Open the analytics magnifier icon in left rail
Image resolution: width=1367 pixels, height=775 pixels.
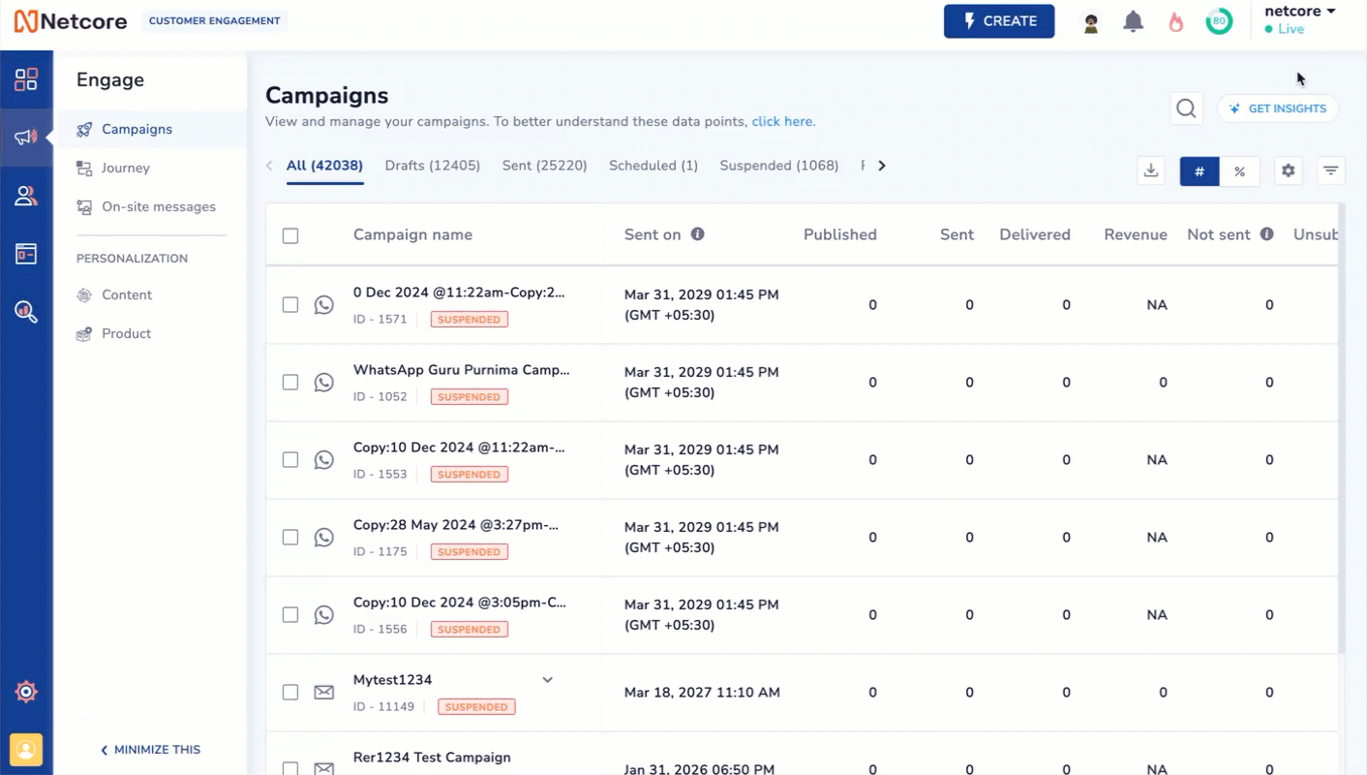[x=26, y=312]
